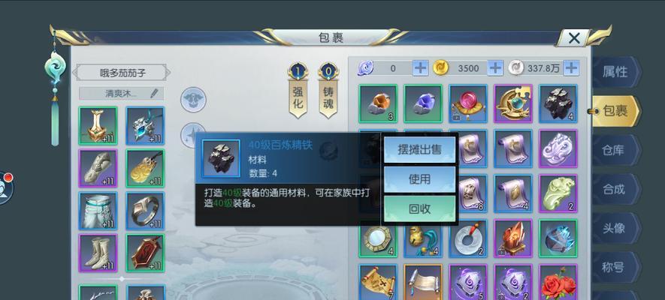The height and width of the screenshot is (300, 665).
Task: Select the blue crystal ore item
Action: 423,103
